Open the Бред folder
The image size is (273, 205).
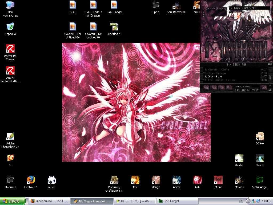(x=156, y=7)
